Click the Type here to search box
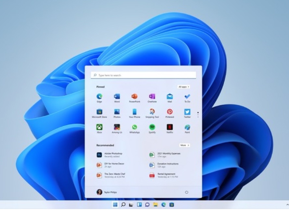 pyautogui.click(x=144, y=75)
